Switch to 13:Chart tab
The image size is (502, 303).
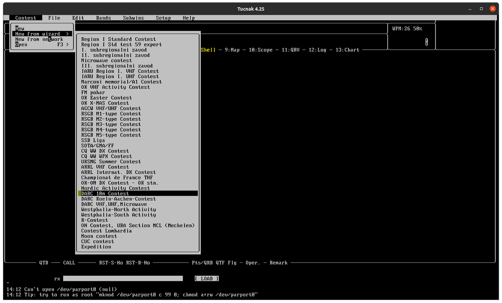tap(347, 50)
